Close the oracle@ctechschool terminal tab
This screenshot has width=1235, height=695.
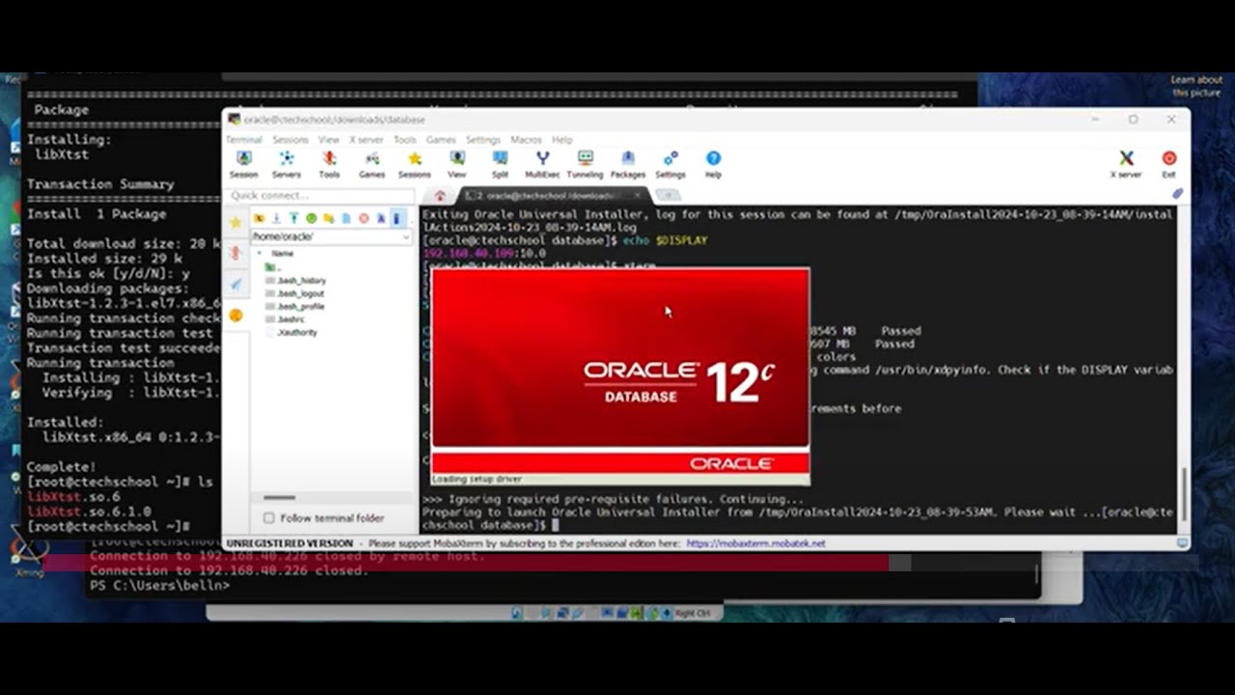click(x=638, y=196)
